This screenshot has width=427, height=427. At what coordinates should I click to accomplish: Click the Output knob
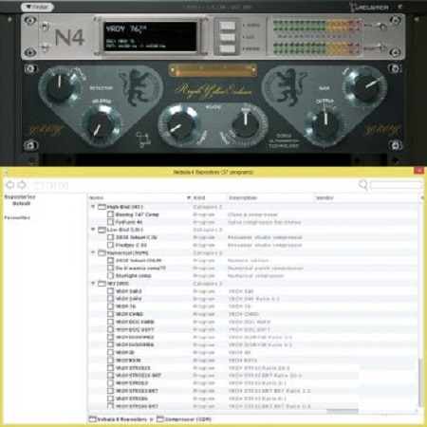pos(325,123)
